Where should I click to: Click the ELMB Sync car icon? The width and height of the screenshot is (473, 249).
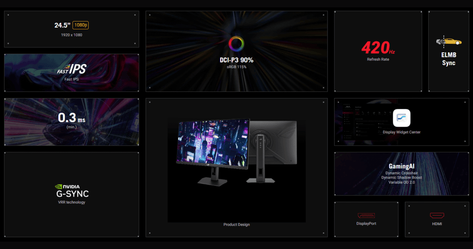click(x=449, y=42)
